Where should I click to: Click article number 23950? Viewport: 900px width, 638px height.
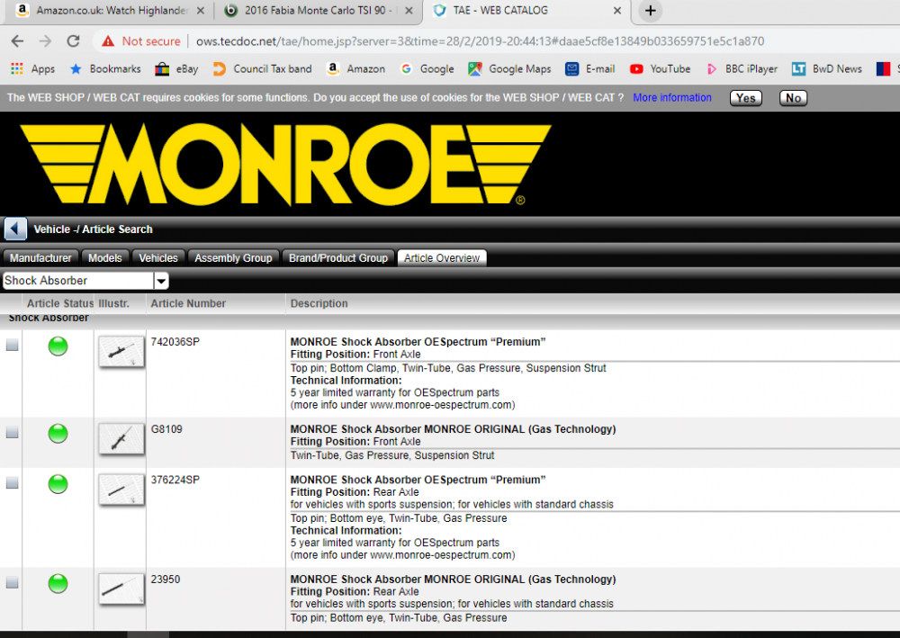click(166, 580)
